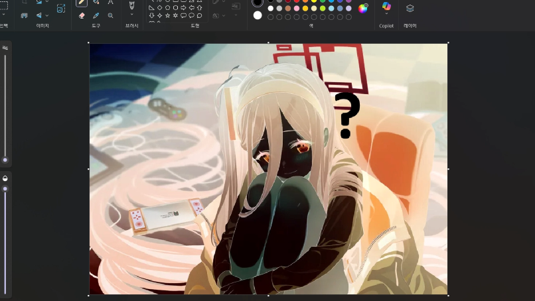Select Color 1 black foreground swatch
The image size is (535, 301).
coord(258,3)
